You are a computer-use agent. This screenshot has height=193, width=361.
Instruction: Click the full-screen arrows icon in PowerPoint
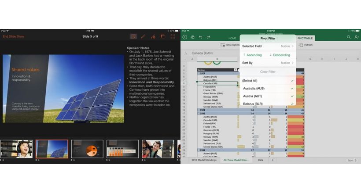[x=173, y=36]
